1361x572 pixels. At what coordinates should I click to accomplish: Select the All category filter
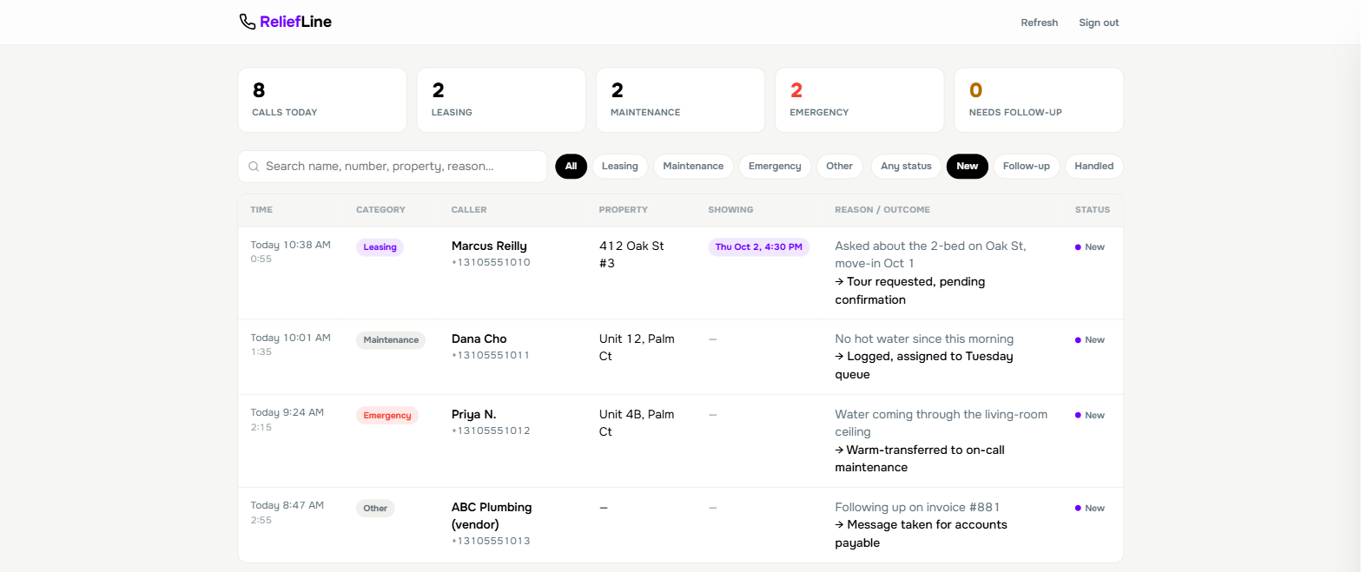571,166
